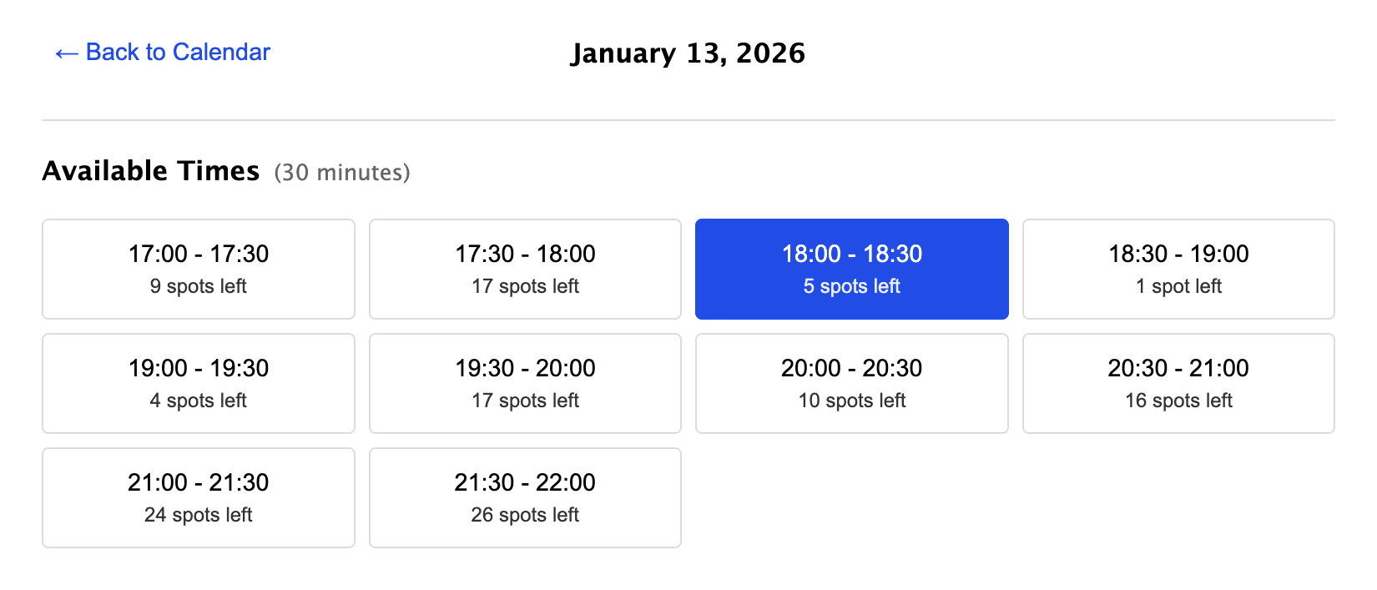Click the "26 spots left" text
Screen dimensions: 1377x590
click(x=525, y=515)
